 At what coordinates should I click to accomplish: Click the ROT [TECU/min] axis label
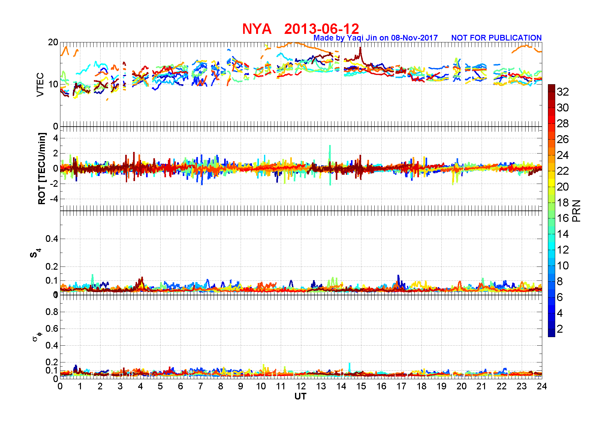pos(42,168)
